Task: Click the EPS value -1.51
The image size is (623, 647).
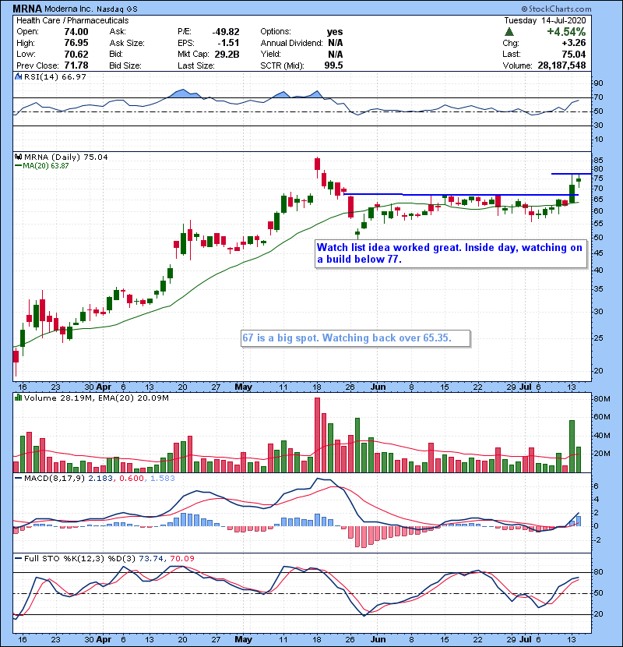Action: click(x=228, y=43)
